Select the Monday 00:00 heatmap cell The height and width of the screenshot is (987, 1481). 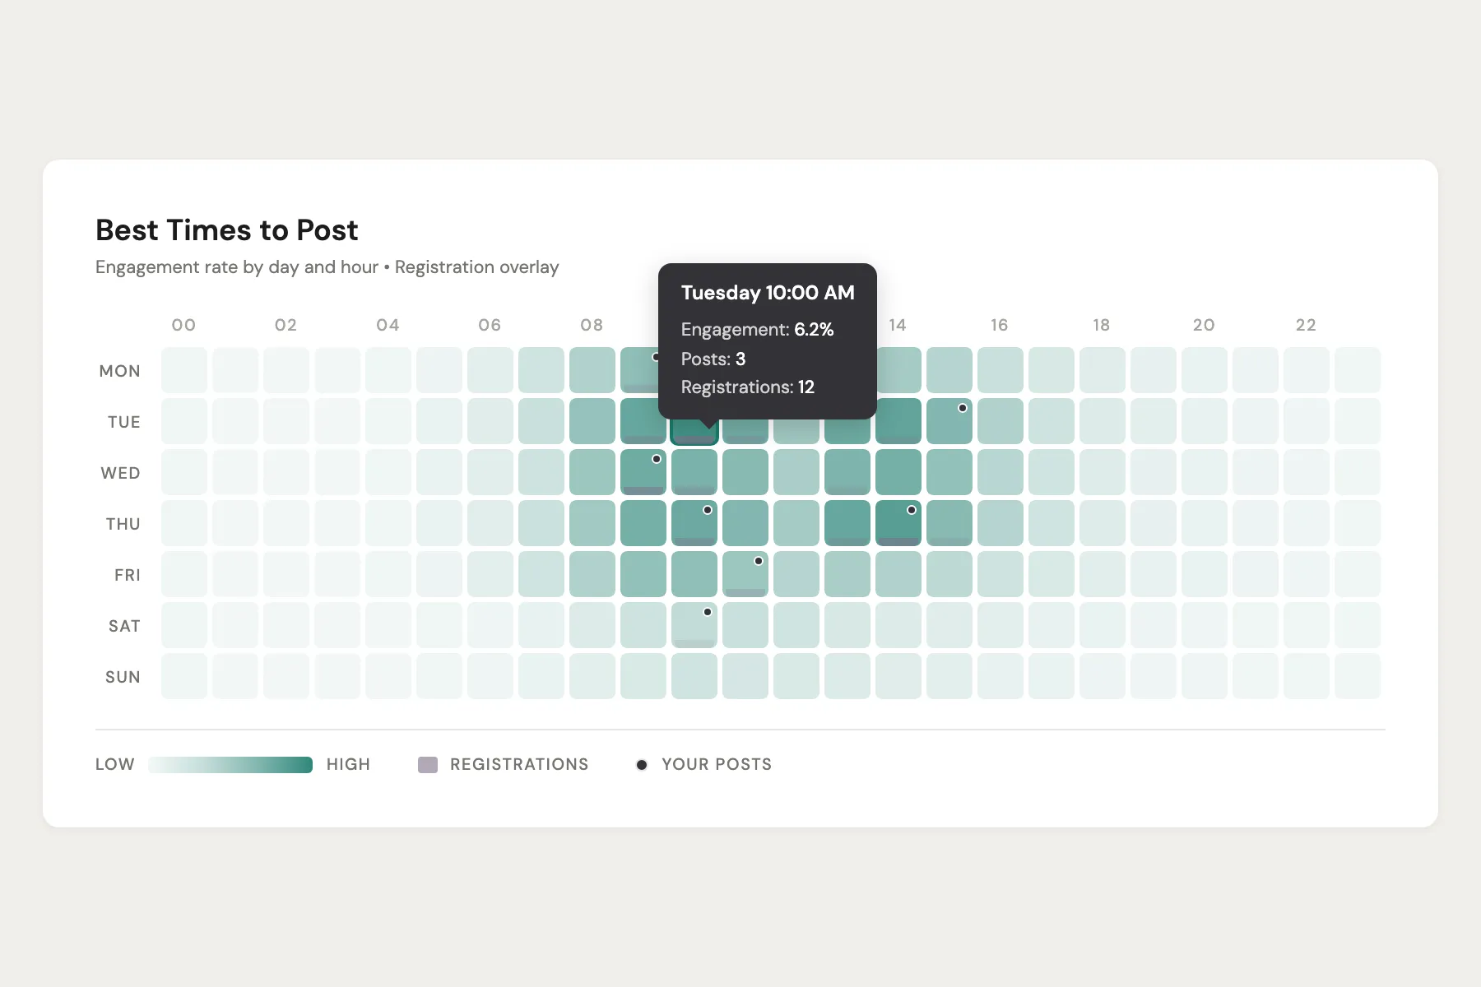pyautogui.click(x=184, y=370)
